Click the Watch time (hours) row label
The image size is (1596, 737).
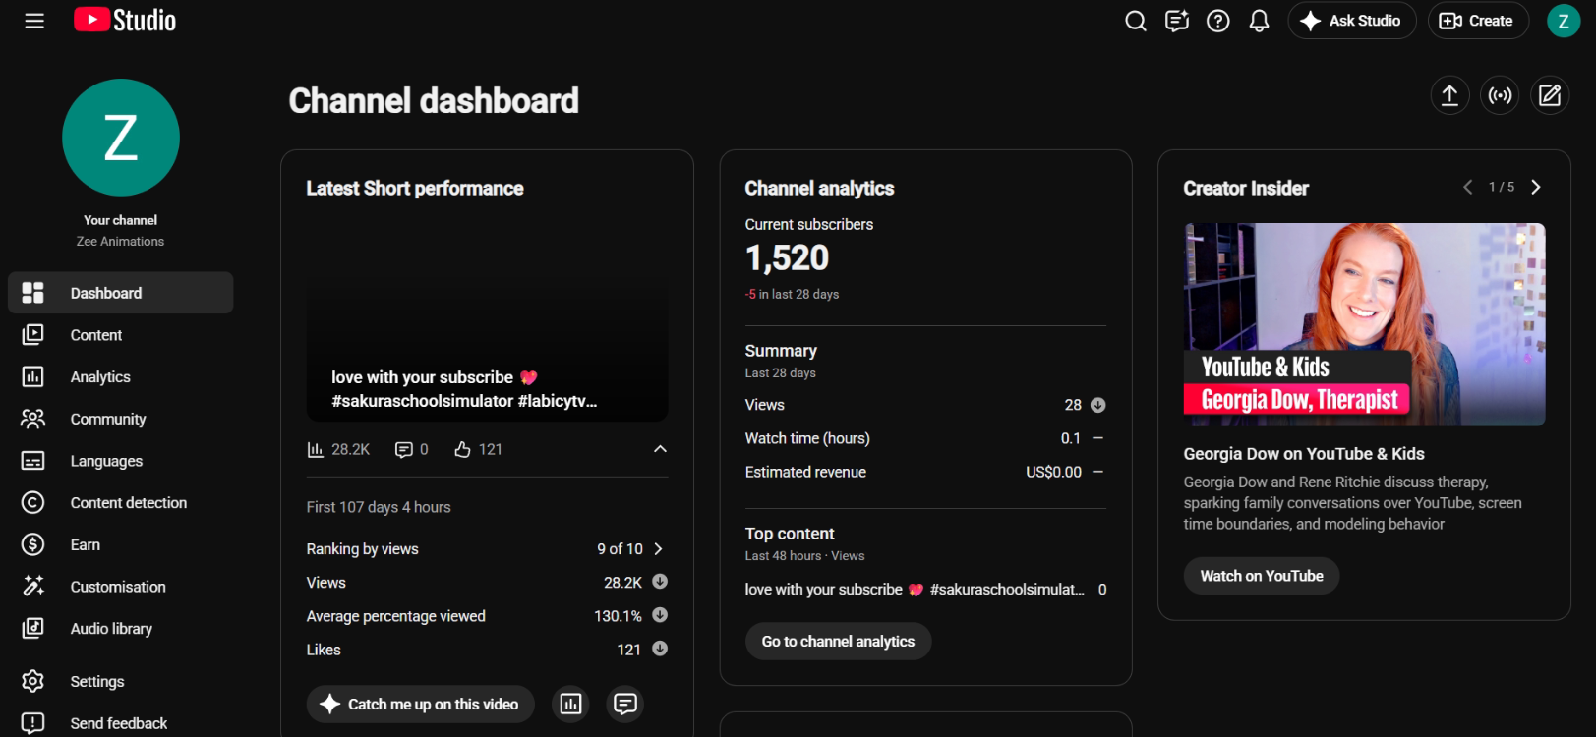pos(807,438)
